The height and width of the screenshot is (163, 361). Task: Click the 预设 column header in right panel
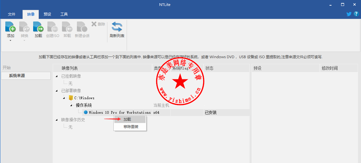click(x=286, y=68)
